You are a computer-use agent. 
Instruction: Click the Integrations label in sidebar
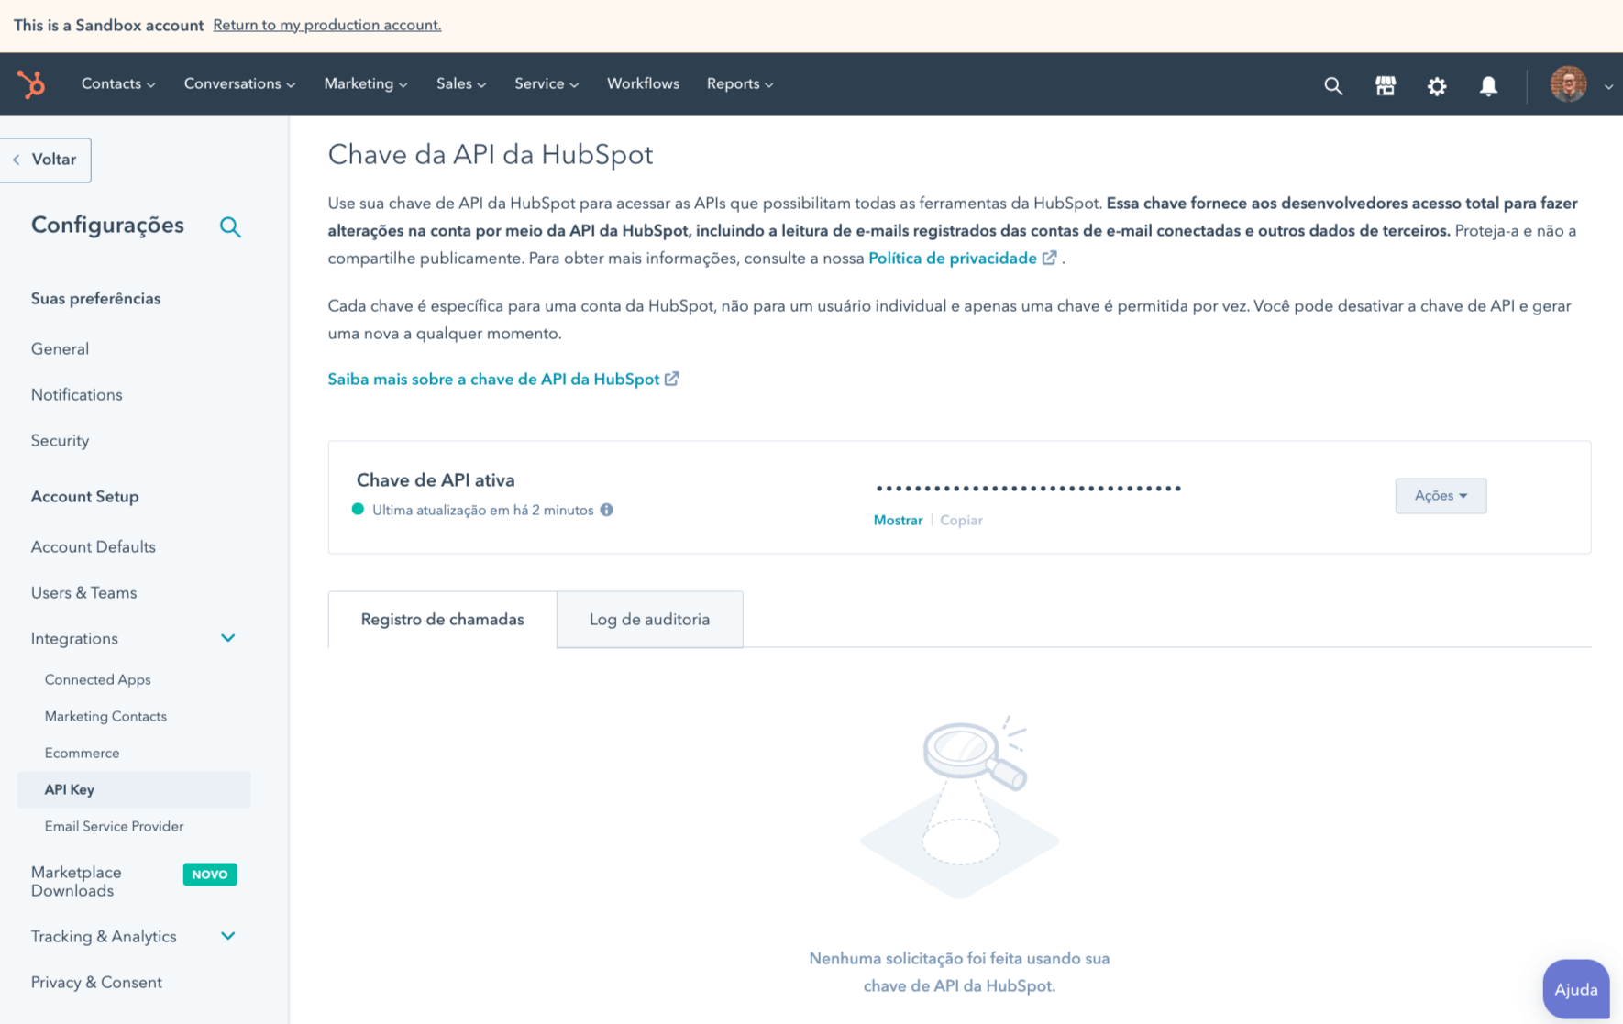point(74,639)
